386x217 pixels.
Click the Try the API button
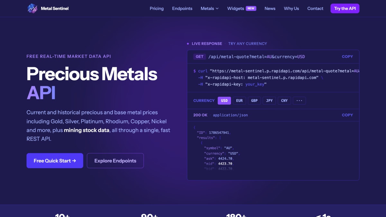[345, 8]
